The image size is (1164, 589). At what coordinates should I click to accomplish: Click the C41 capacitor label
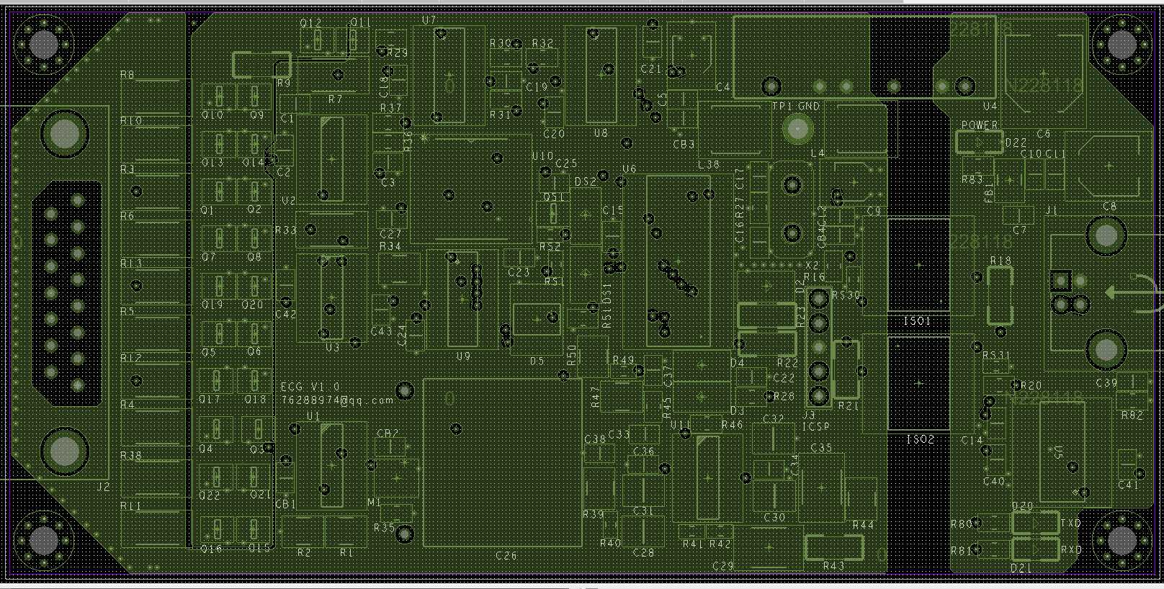pyautogui.click(x=1129, y=485)
